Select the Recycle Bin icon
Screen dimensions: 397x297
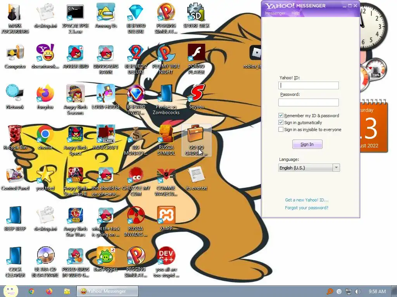pyautogui.click(x=15, y=137)
